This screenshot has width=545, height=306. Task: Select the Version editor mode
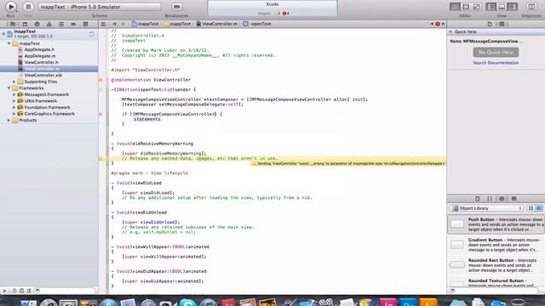tap(477, 7)
